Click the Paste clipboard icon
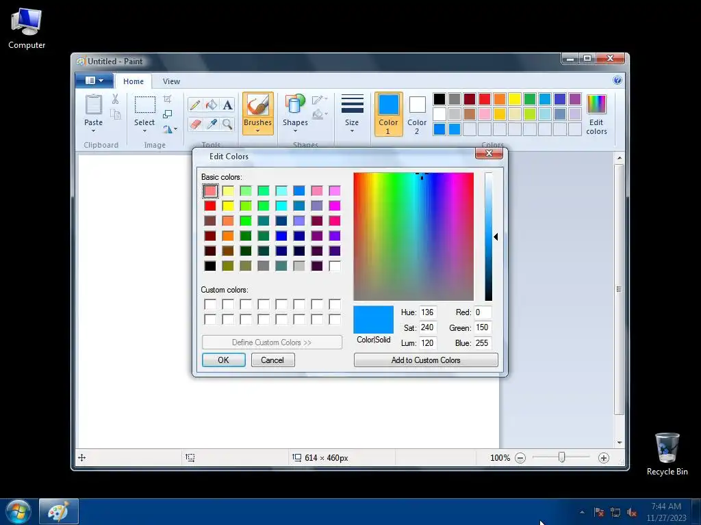Screen dimensions: 701x525 click(93, 105)
